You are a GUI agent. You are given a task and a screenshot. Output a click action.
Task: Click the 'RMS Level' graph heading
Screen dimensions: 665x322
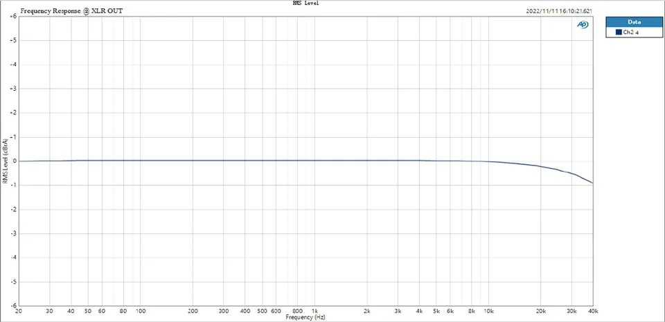[x=305, y=3]
